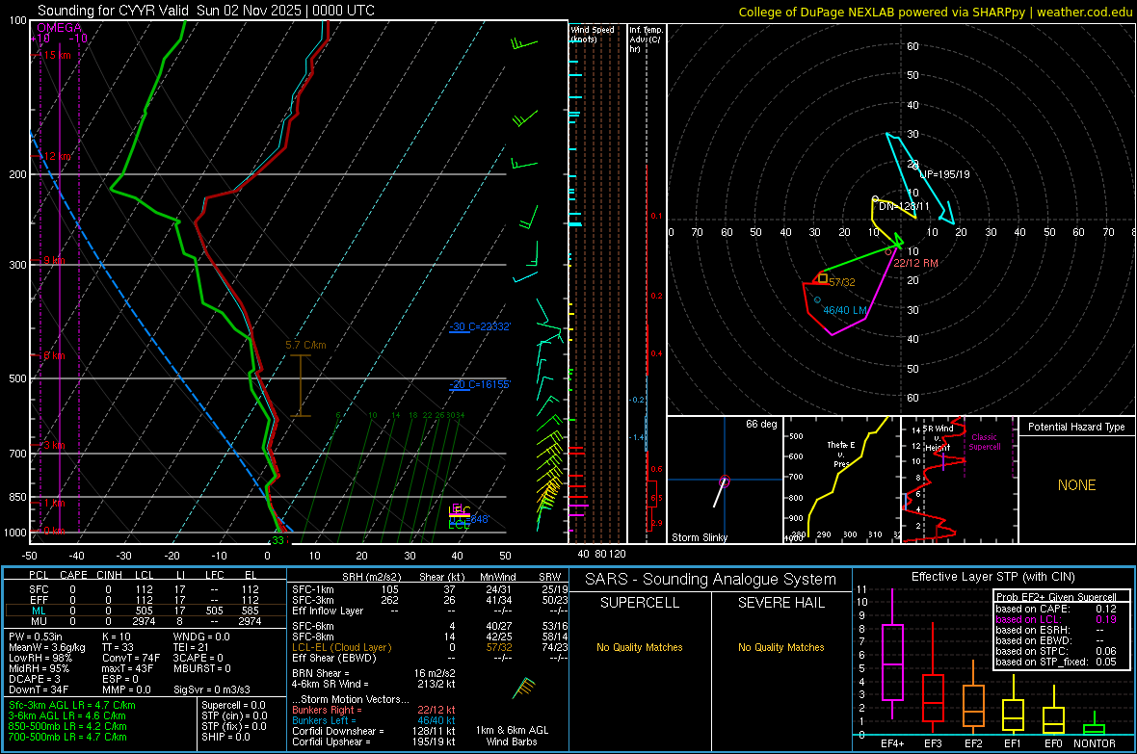Image resolution: width=1137 pixels, height=754 pixels.
Task: Click the "EF2" axis label
Action: pyautogui.click(x=973, y=743)
